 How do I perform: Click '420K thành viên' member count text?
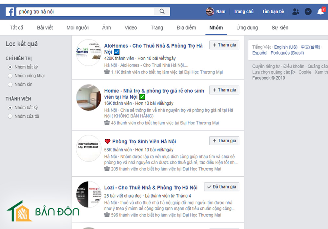pyautogui.click(x=119, y=59)
